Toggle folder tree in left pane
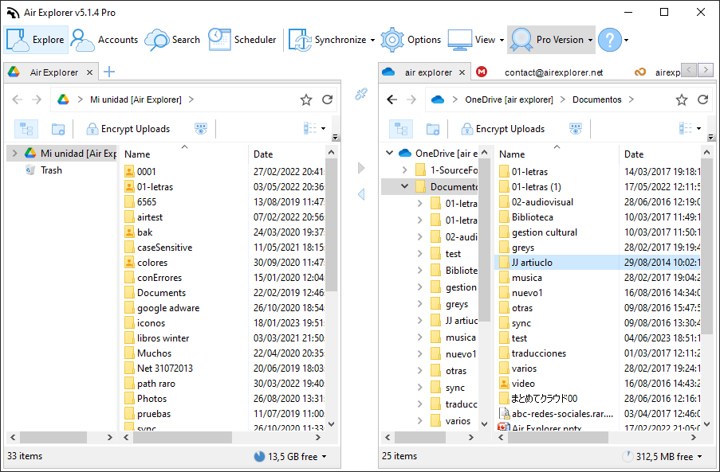Screen dimensions: 720x472 [26, 129]
